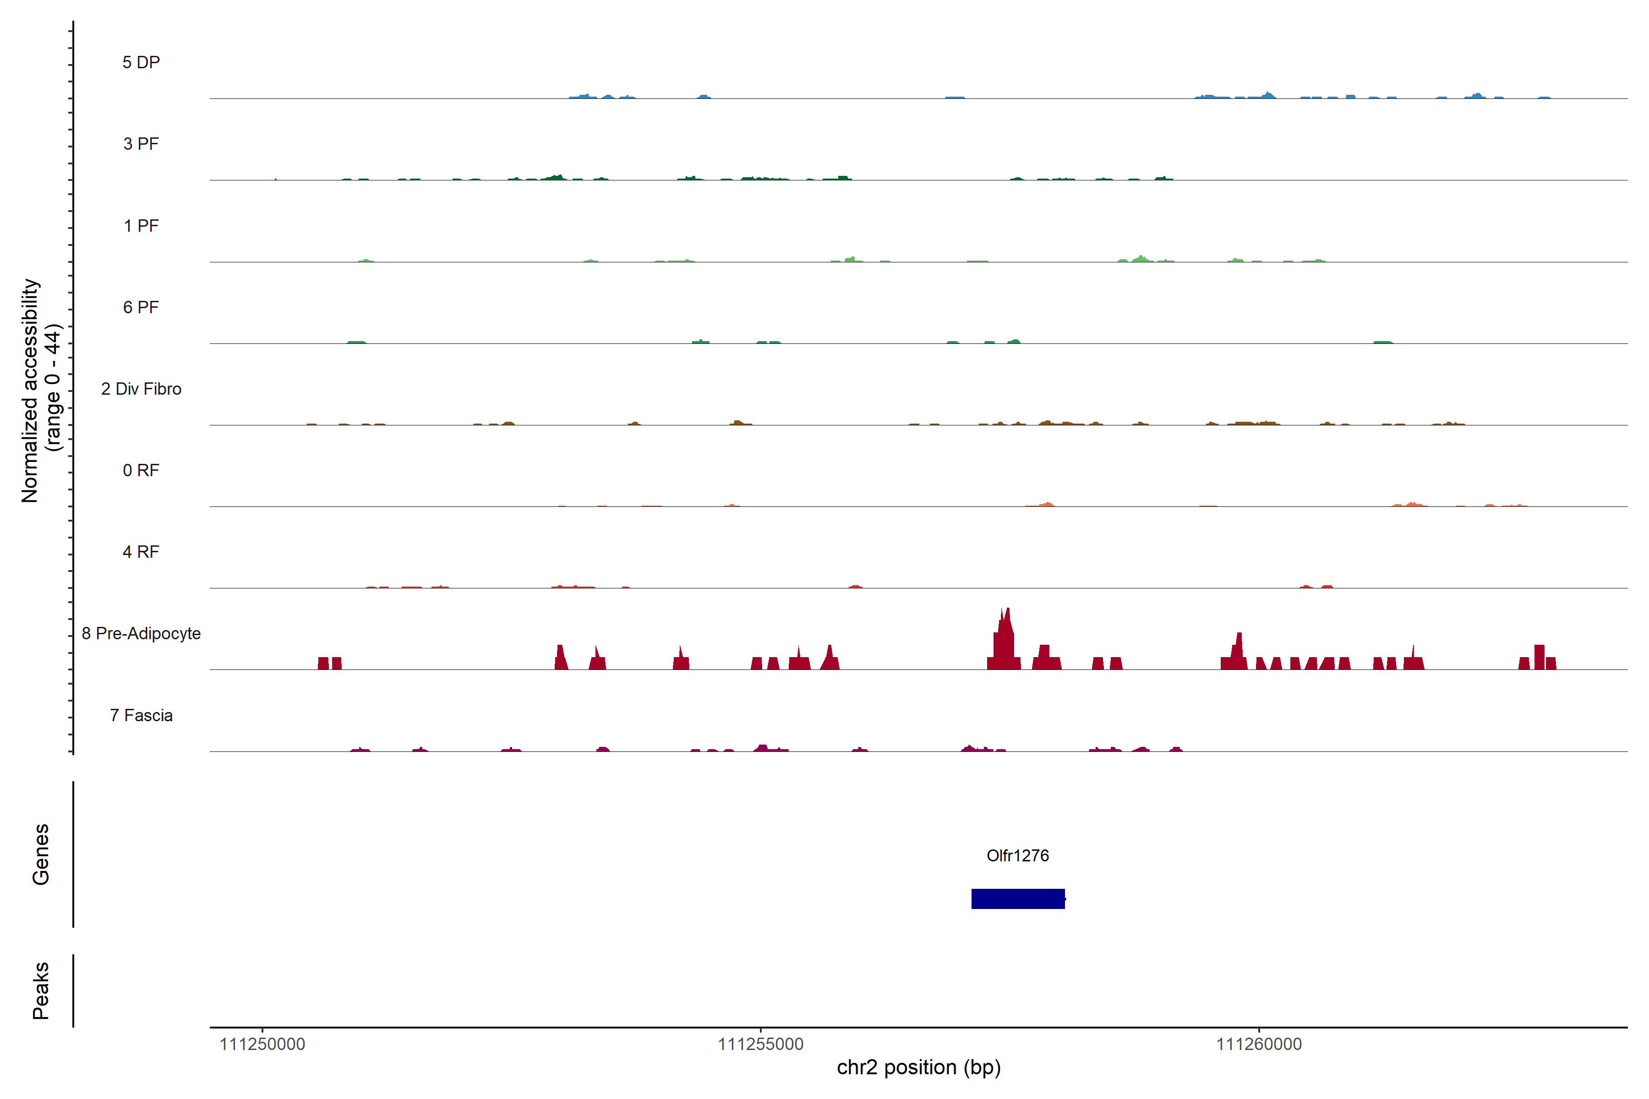The image size is (1649, 1099).
Task: Click the 111250000 axis tick label
Action: pyautogui.click(x=262, y=1044)
